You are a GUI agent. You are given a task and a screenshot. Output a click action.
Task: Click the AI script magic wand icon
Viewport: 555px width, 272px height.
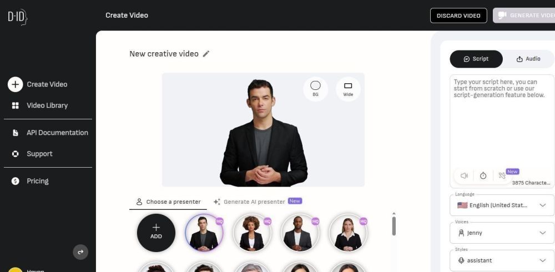click(502, 175)
